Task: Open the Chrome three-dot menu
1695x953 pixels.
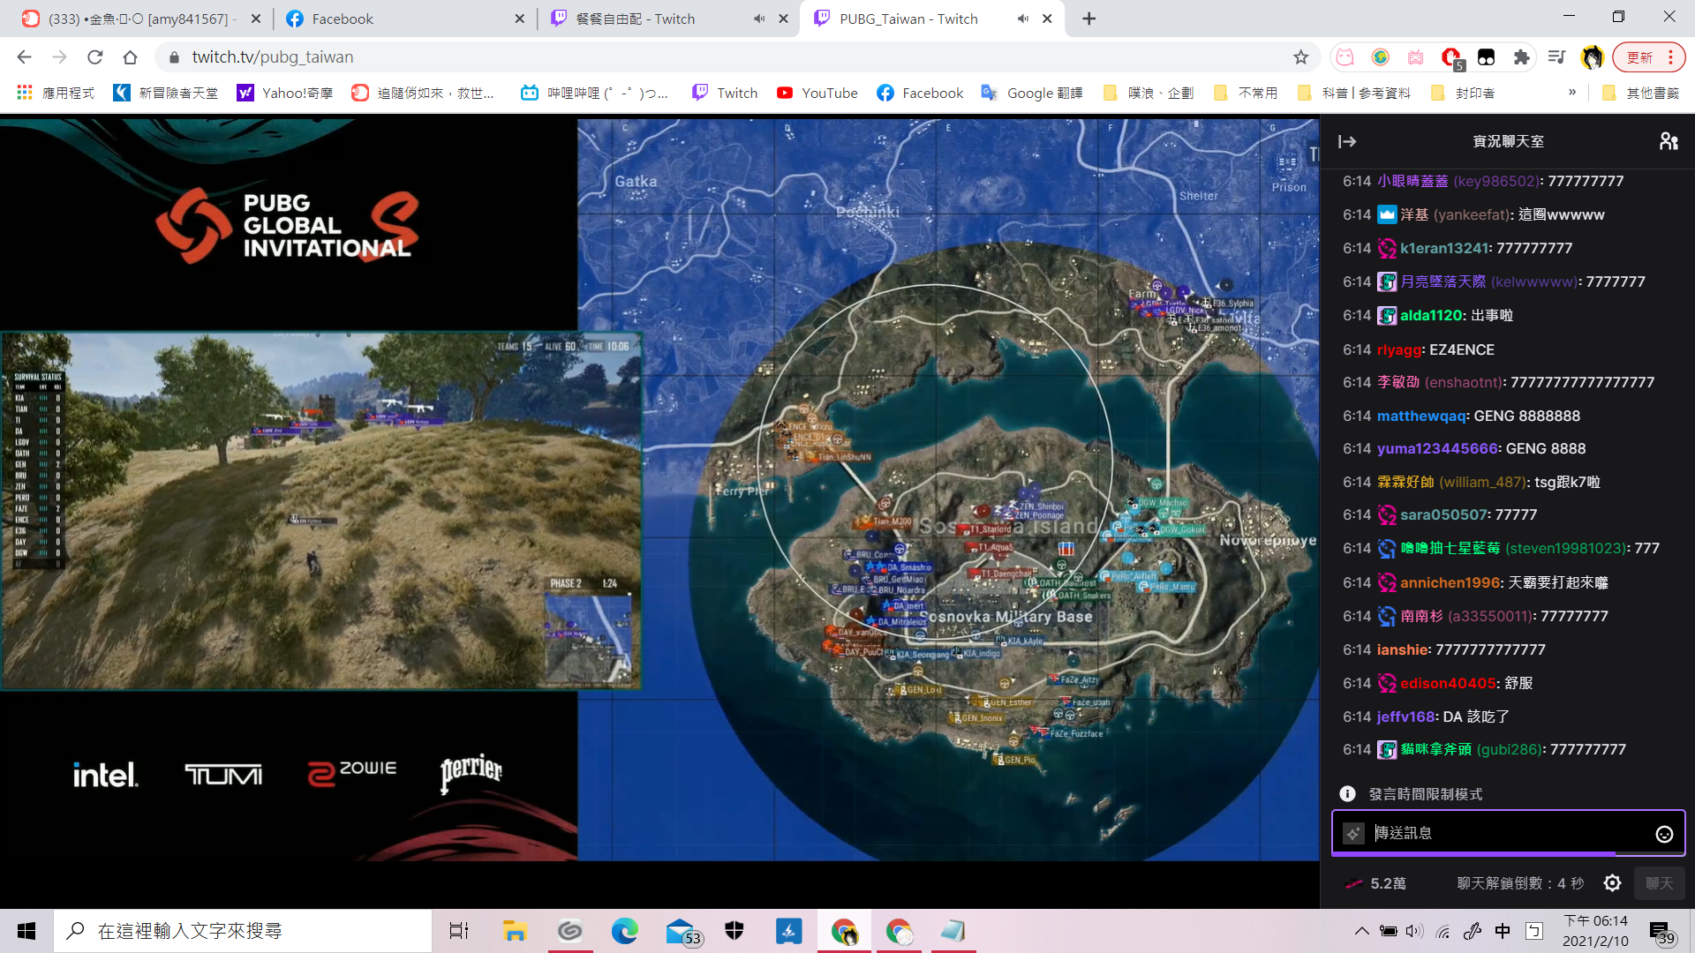Action: pos(1671,57)
